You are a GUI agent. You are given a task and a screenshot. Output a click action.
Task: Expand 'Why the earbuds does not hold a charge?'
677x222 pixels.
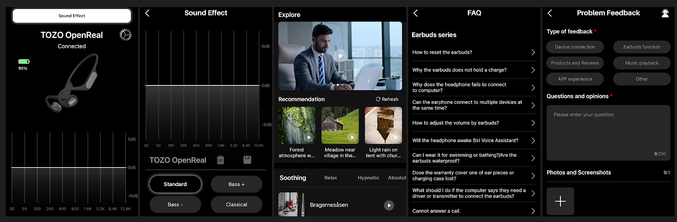click(x=474, y=70)
